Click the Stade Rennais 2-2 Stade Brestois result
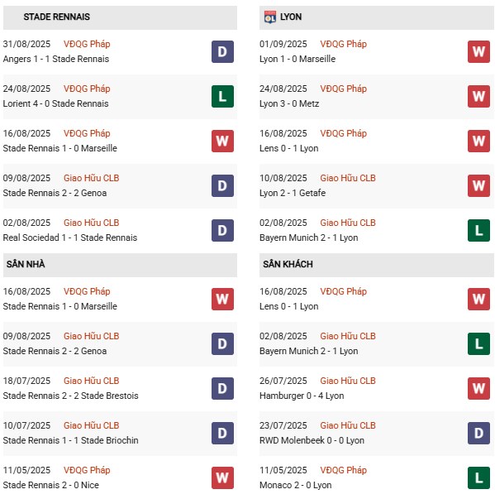Image resolution: width=495 pixels, height=499 pixels. [x=70, y=396]
